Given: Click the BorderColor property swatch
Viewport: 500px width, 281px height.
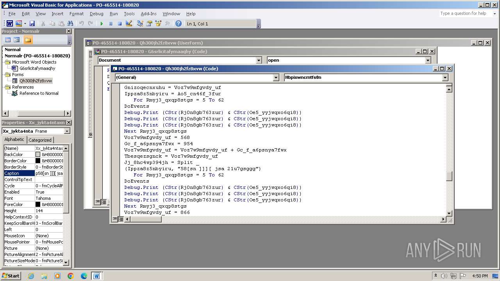Looking at the screenshot, I should click(x=38, y=161).
